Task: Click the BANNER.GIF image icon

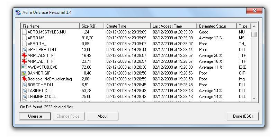Action: (24, 73)
